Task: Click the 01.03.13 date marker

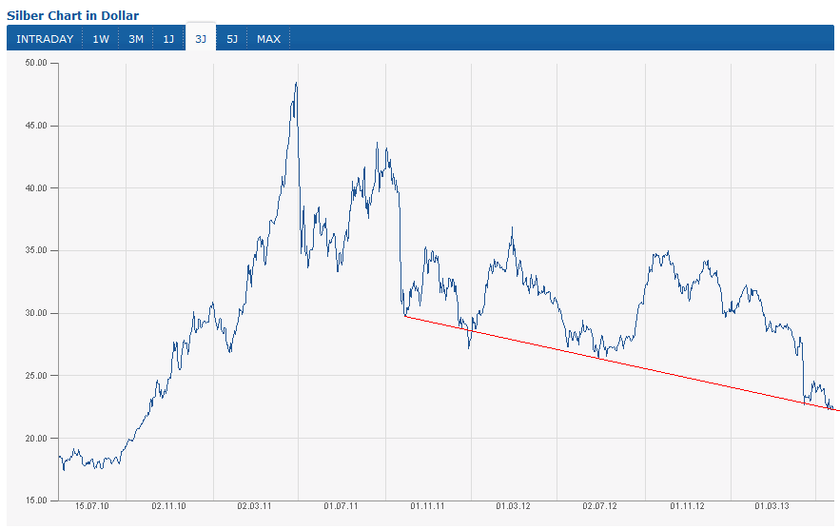Action: [772, 507]
